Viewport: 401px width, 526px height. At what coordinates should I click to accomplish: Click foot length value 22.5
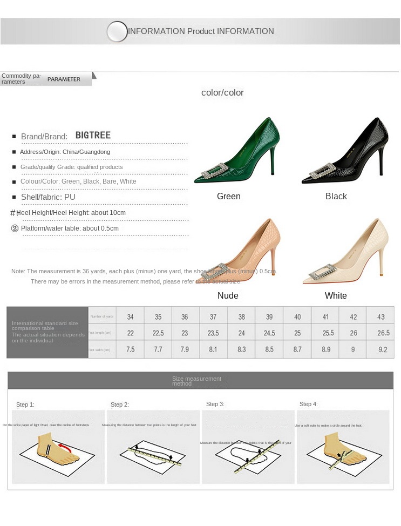(x=158, y=333)
